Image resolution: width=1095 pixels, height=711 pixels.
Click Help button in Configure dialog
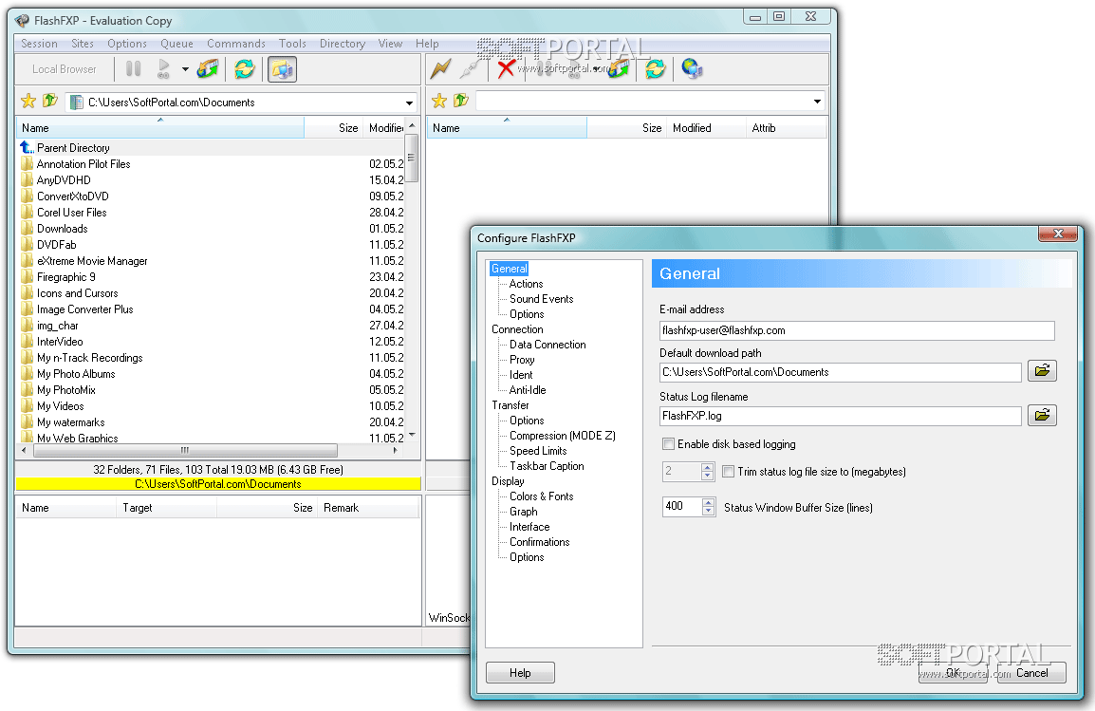520,673
